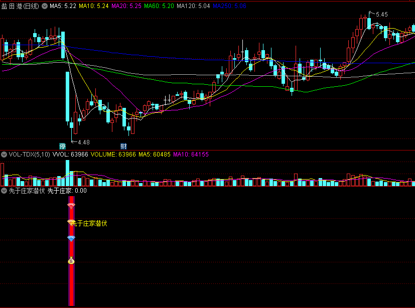Click the 5.45 high price annotation
Image resolution: width=415 pixels, height=308 pixels.
(382, 15)
